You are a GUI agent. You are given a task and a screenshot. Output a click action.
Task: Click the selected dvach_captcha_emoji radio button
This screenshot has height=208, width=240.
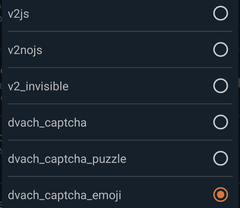pos(220,194)
